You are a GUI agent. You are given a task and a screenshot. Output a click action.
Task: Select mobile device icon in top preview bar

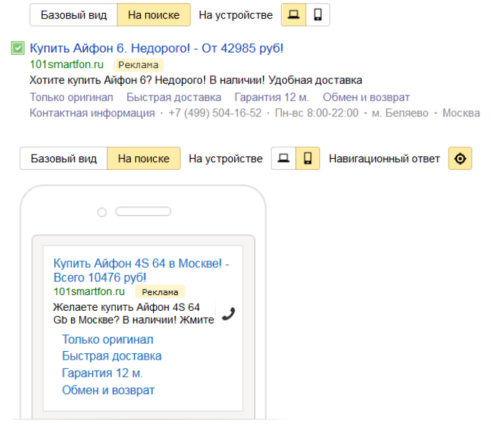pos(318,14)
